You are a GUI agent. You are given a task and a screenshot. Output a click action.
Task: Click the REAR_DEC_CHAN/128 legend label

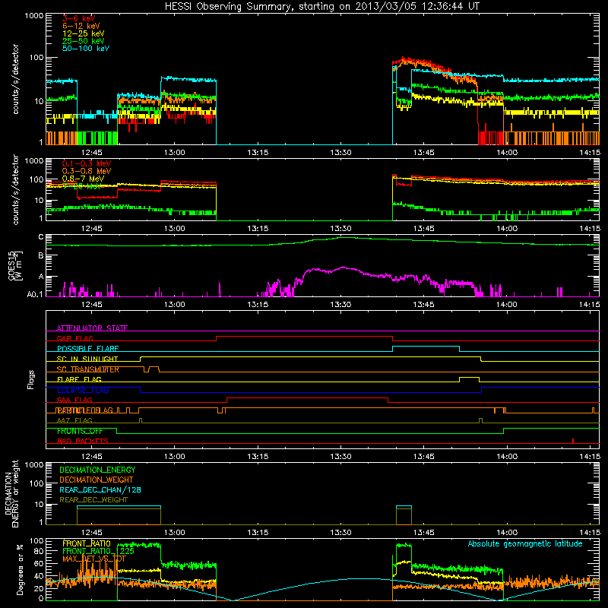coord(100,490)
